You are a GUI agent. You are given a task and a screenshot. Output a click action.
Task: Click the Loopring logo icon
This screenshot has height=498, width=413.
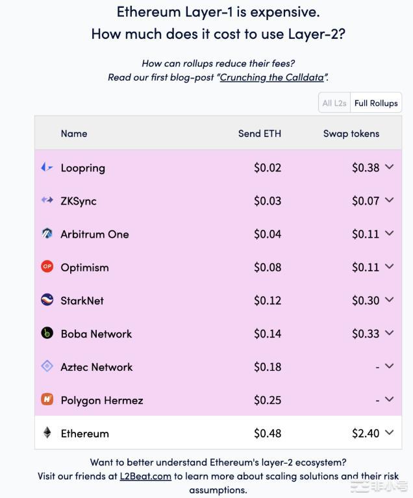coord(47,168)
